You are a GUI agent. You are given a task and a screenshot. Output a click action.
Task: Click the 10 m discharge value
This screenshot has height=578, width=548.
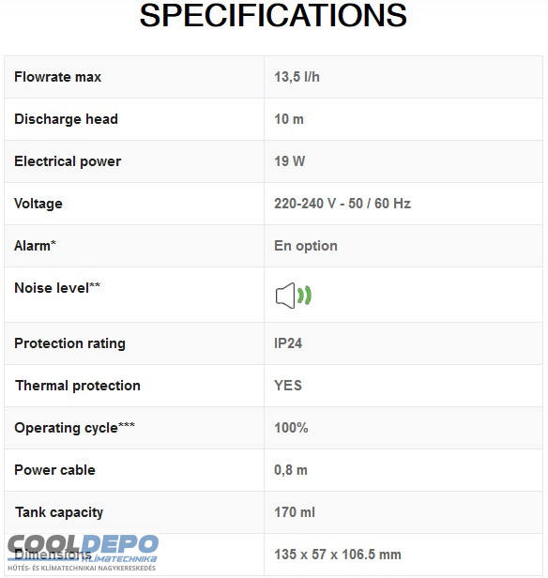(x=289, y=119)
